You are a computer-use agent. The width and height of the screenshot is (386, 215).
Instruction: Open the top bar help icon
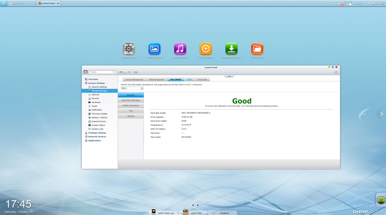coord(374,3)
